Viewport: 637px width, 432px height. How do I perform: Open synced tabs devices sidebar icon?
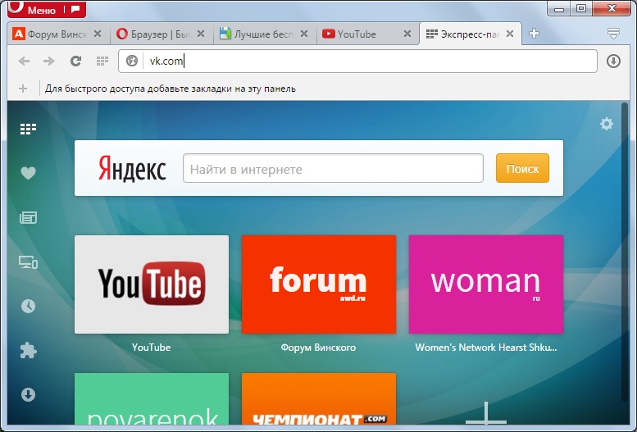(28, 262)
